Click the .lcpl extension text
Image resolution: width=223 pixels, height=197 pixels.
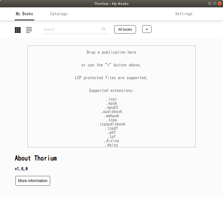[x=112, y=99]
